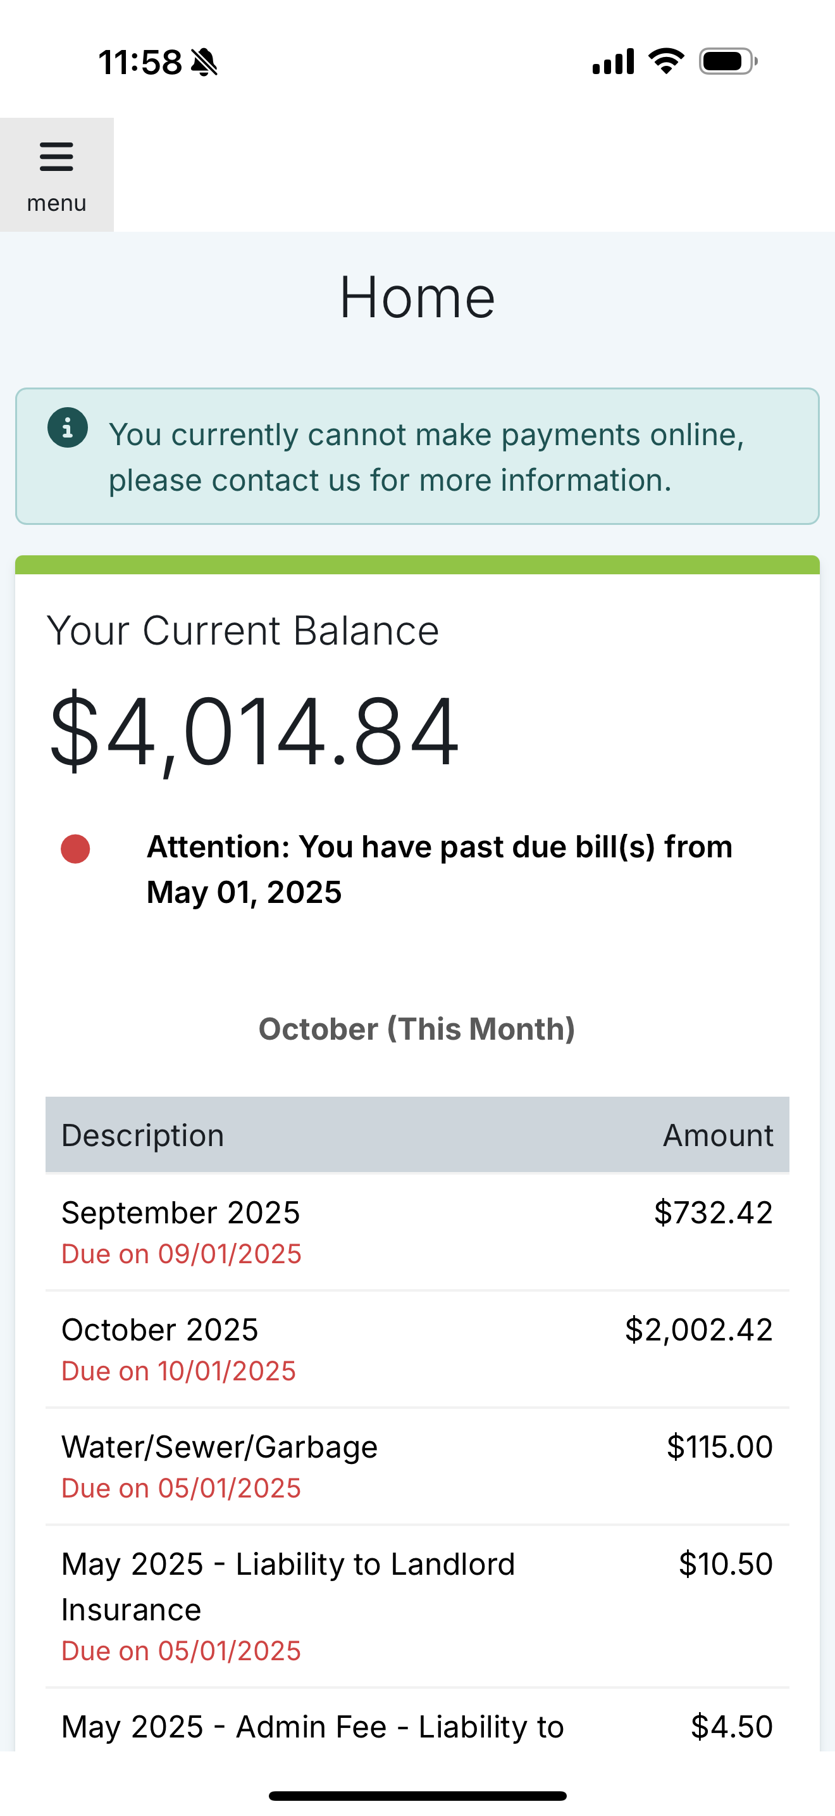Select the September 2025 bill row

click(x=417, y=1231)
